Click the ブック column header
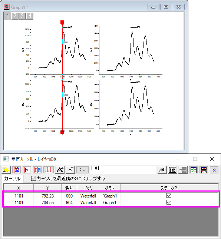The height and width of the screenshot is (239, 221). point(88,188)
